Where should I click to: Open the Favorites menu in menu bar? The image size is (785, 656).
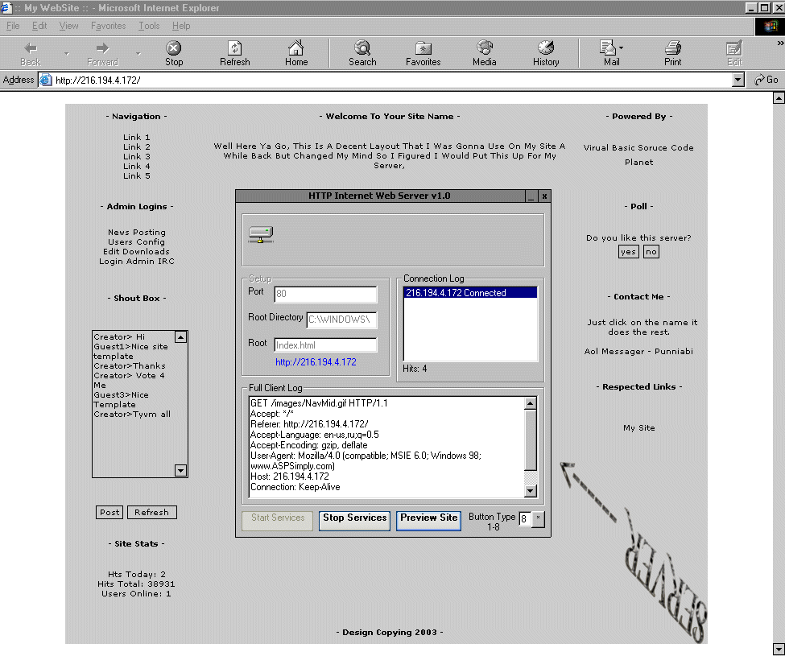click(108, 26)
